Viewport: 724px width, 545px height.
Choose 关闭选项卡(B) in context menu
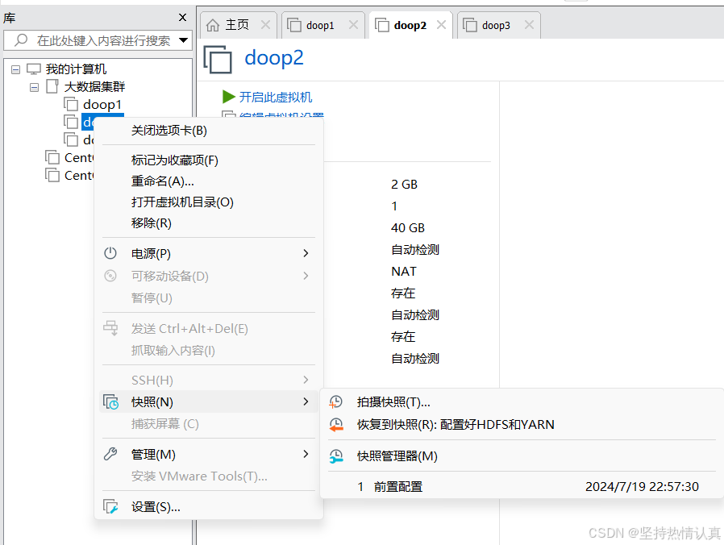click(209, 131)
